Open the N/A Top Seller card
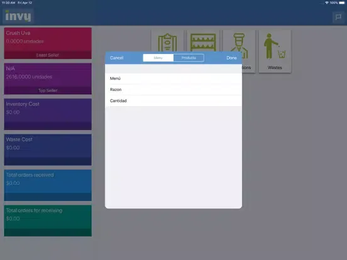 tap(48, 79)
